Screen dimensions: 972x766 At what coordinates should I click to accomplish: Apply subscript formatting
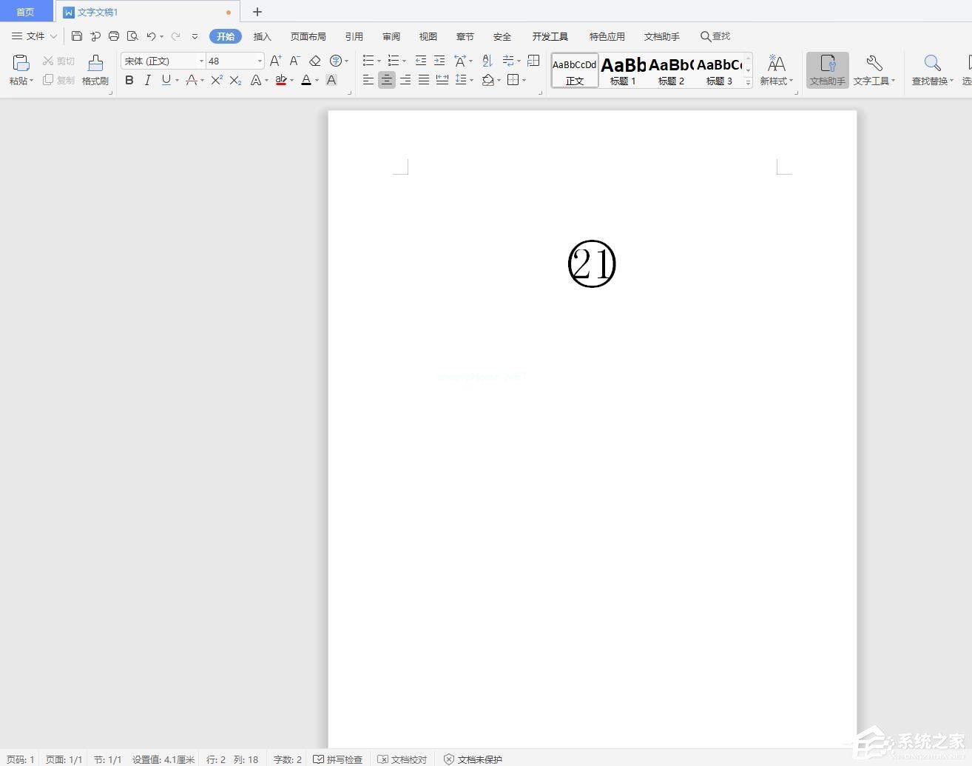234,80
